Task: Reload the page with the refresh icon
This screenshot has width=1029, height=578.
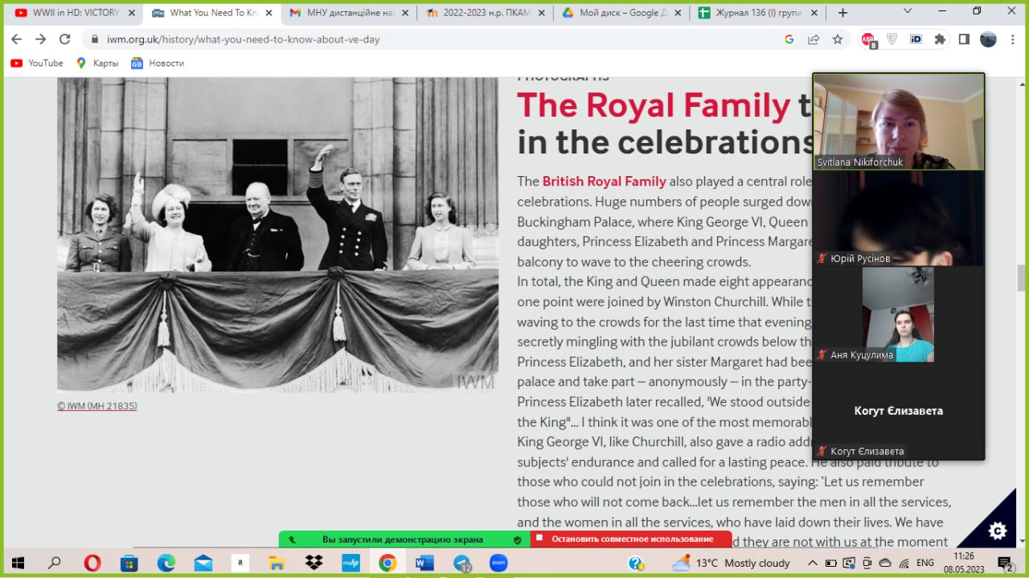Action: pyautogui.click(x=65, y=39)
